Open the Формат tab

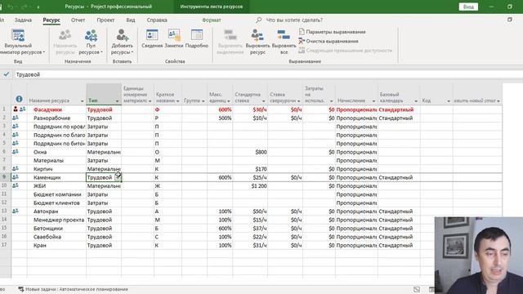click(x=212, y=20)
